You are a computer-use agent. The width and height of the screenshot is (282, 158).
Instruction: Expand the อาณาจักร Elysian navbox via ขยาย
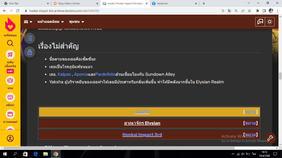[250, 123]
